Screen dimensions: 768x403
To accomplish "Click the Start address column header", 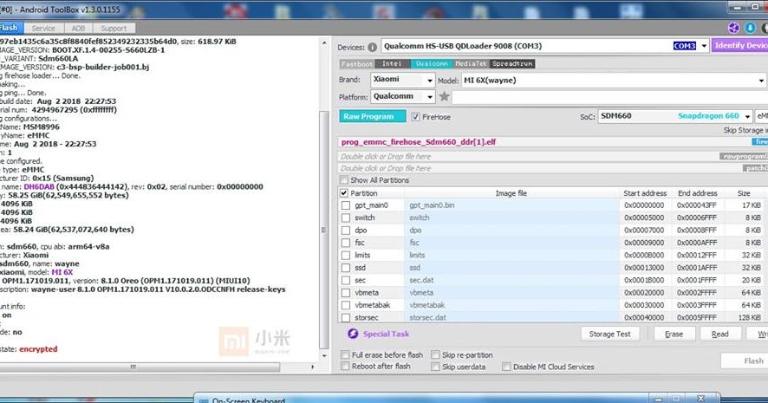I will [x=645, y=193].
